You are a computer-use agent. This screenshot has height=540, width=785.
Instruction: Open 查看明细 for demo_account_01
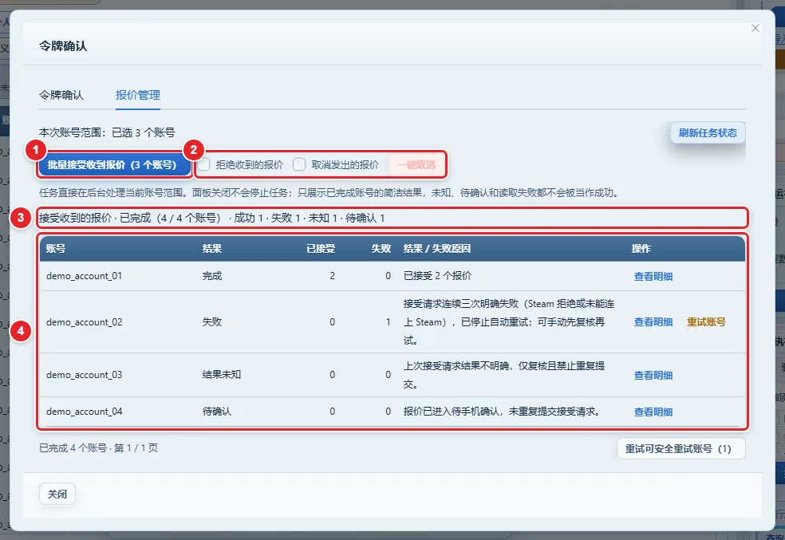click(x=653, y=276)
